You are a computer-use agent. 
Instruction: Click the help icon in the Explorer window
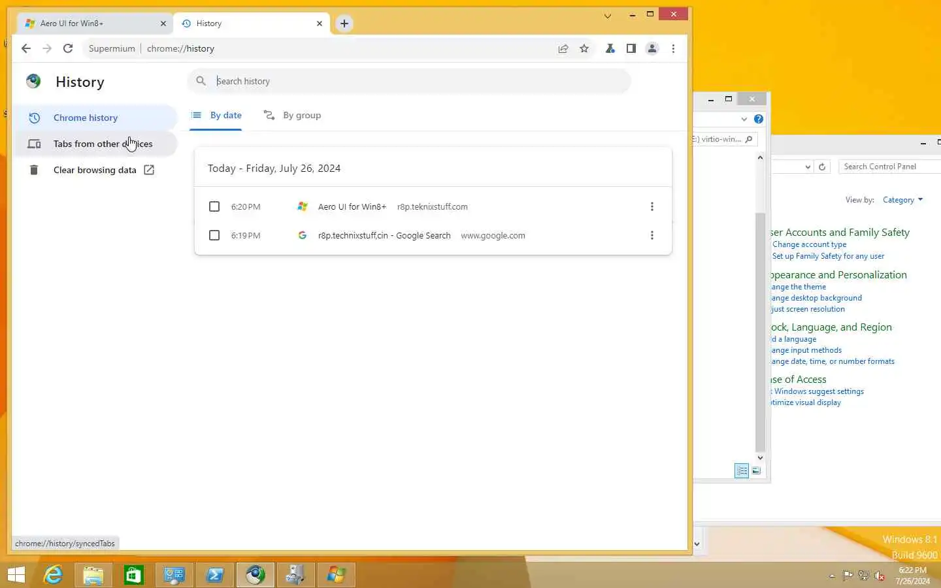759,119
